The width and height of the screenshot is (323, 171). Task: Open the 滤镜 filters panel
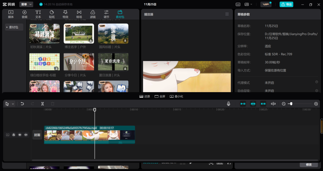[x=93, y=14]
